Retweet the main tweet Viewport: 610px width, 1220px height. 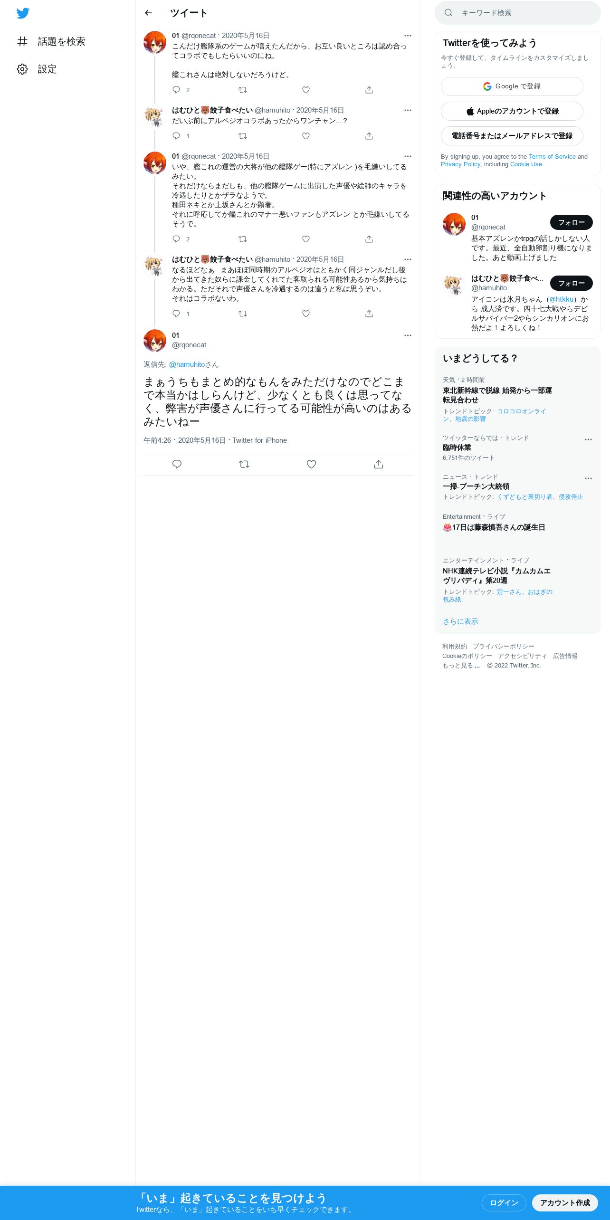pos(244,464)
